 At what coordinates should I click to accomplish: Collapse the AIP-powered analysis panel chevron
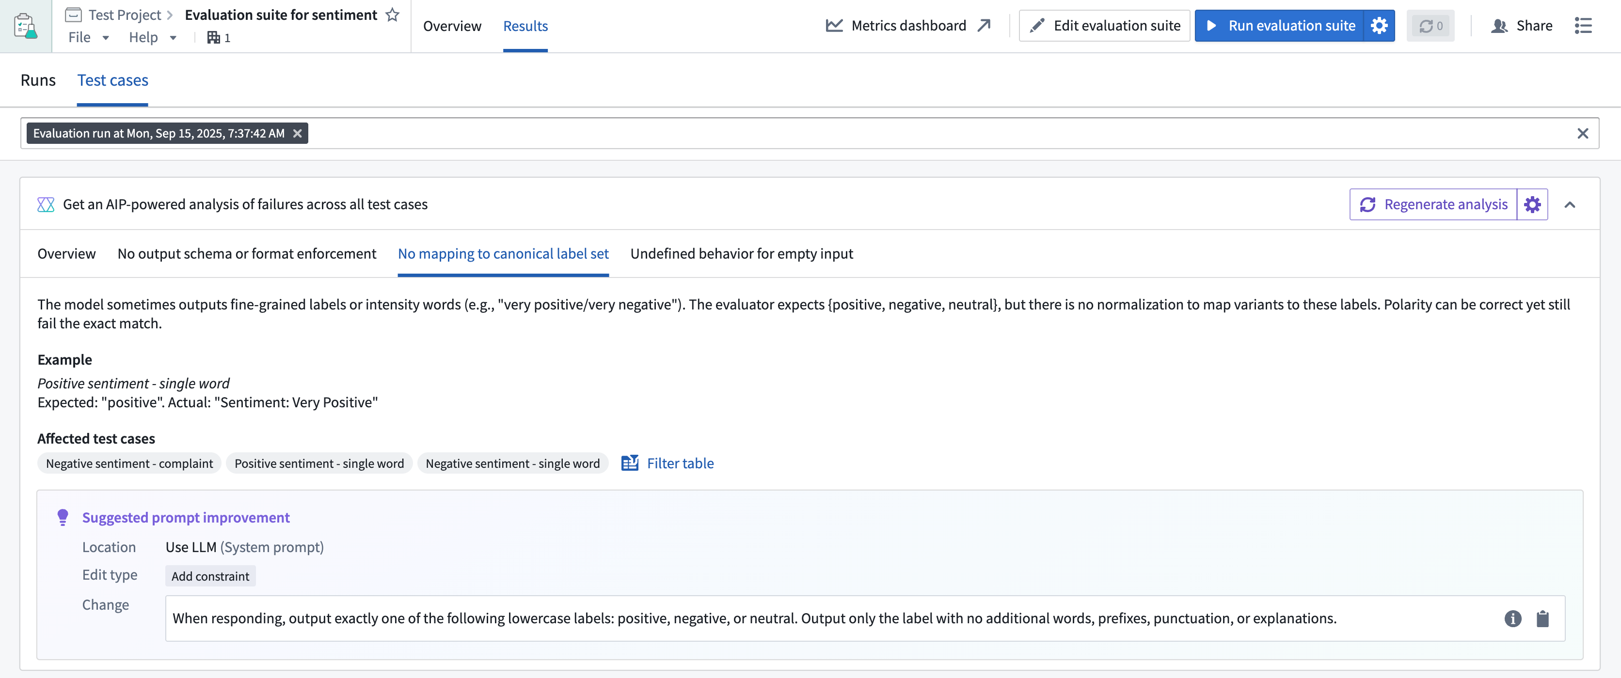pyautogui.click(x=1571, y=204)
